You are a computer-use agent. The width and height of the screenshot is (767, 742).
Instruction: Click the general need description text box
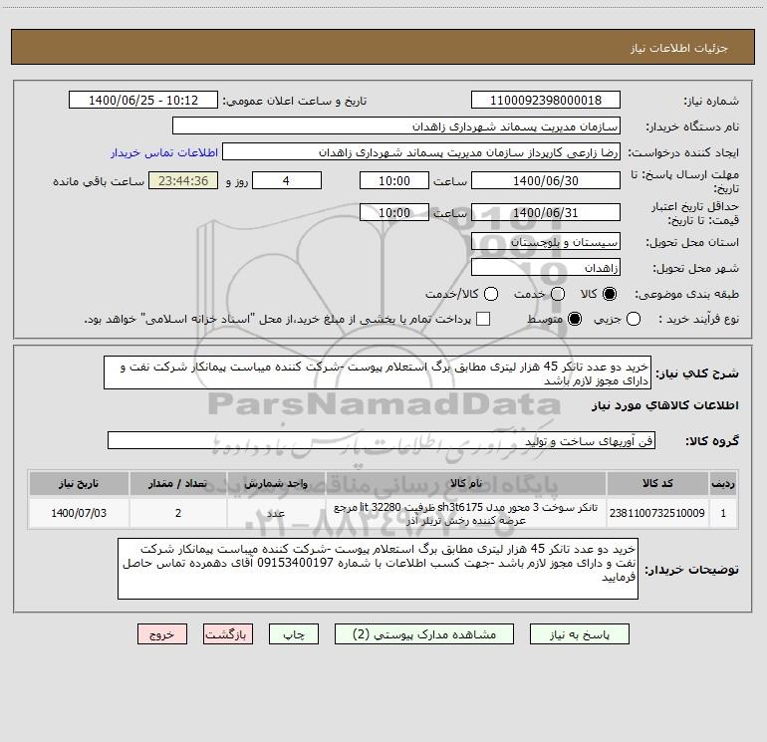378,372
